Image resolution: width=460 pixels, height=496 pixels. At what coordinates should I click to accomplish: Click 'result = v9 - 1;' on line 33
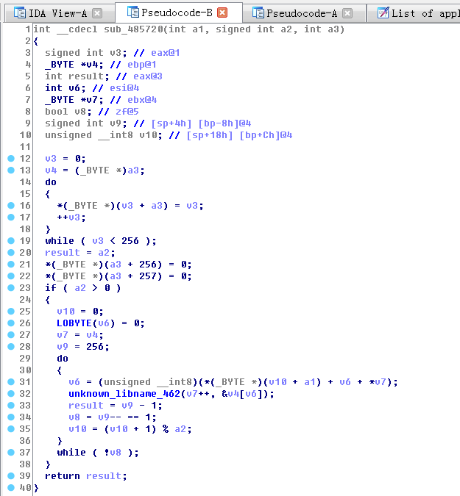point(116,406)
